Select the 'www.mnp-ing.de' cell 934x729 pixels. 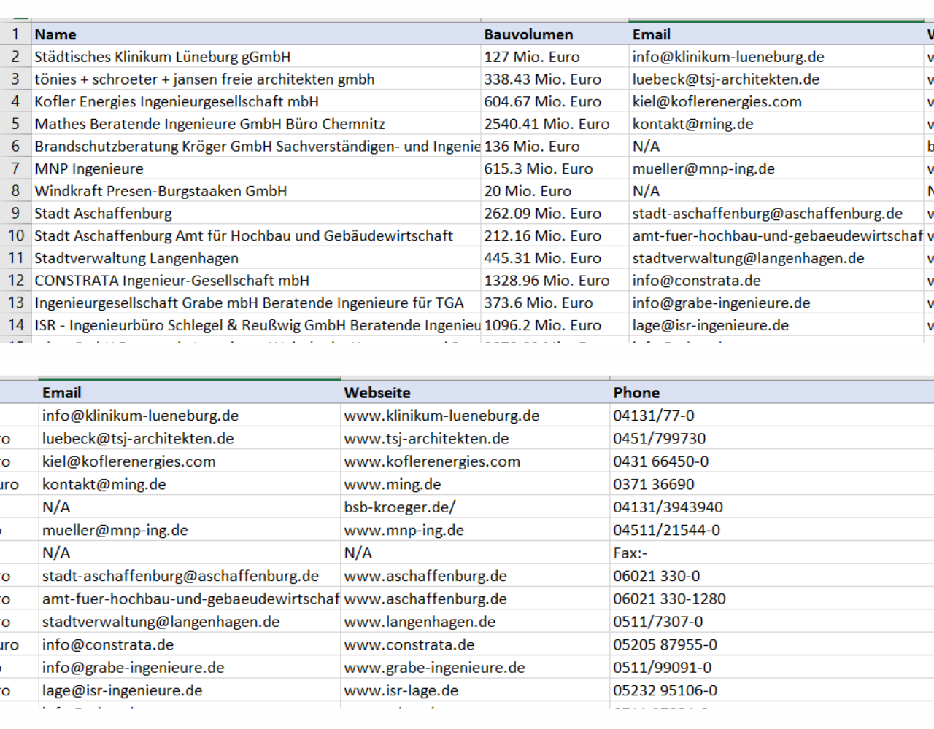(475, 530)
